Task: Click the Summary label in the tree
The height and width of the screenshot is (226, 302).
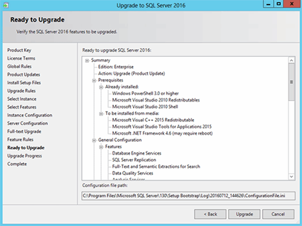Action: [x=100, y=60]
